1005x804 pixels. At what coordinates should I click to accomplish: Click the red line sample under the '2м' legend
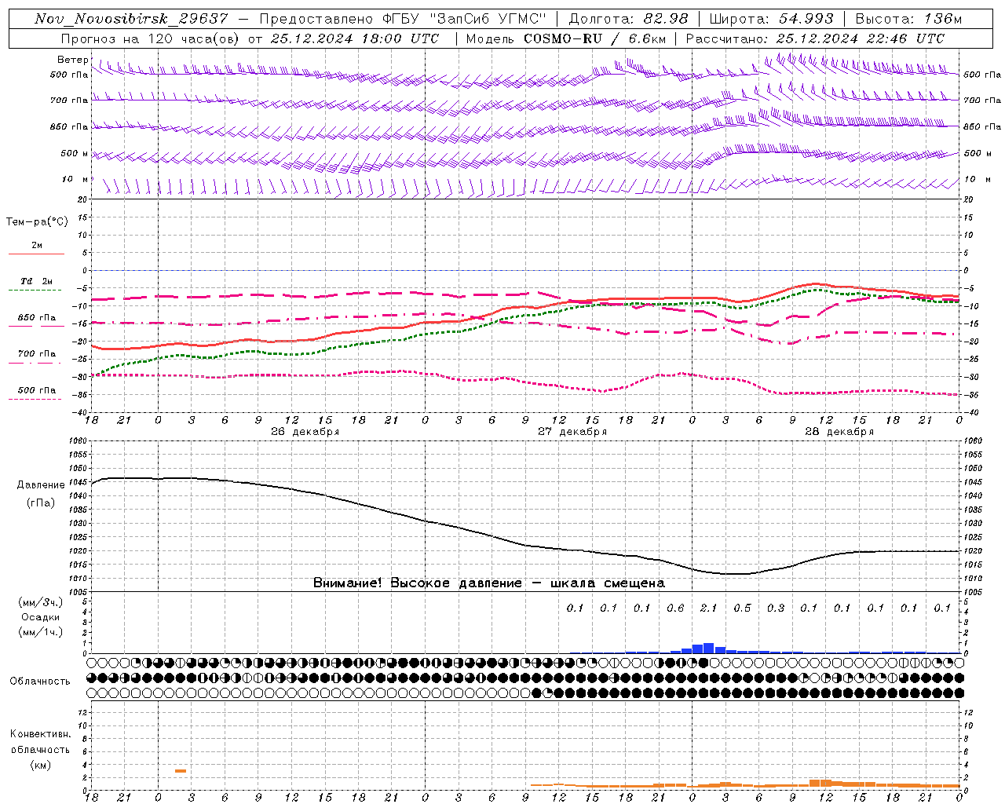36,254
